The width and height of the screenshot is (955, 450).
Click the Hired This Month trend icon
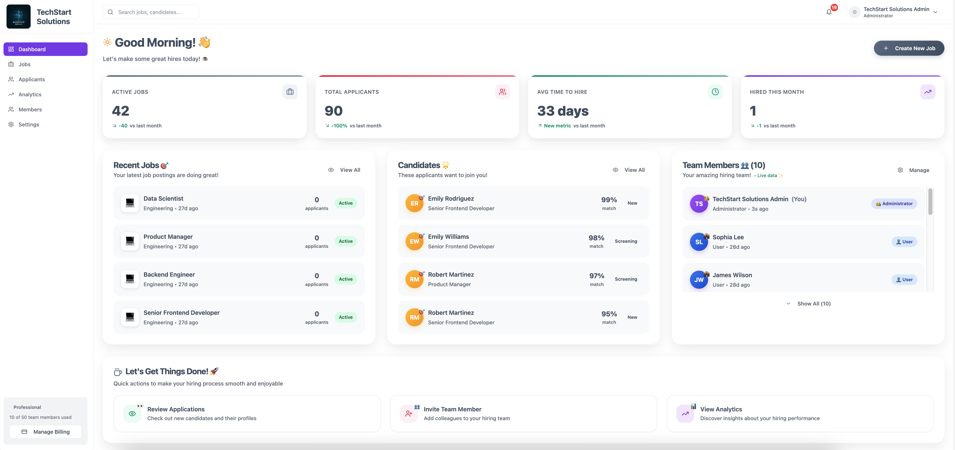pos(928,92)
